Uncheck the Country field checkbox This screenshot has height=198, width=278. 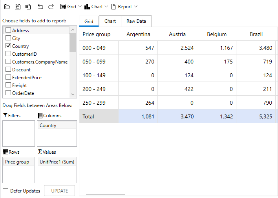(x=8, y=46)
